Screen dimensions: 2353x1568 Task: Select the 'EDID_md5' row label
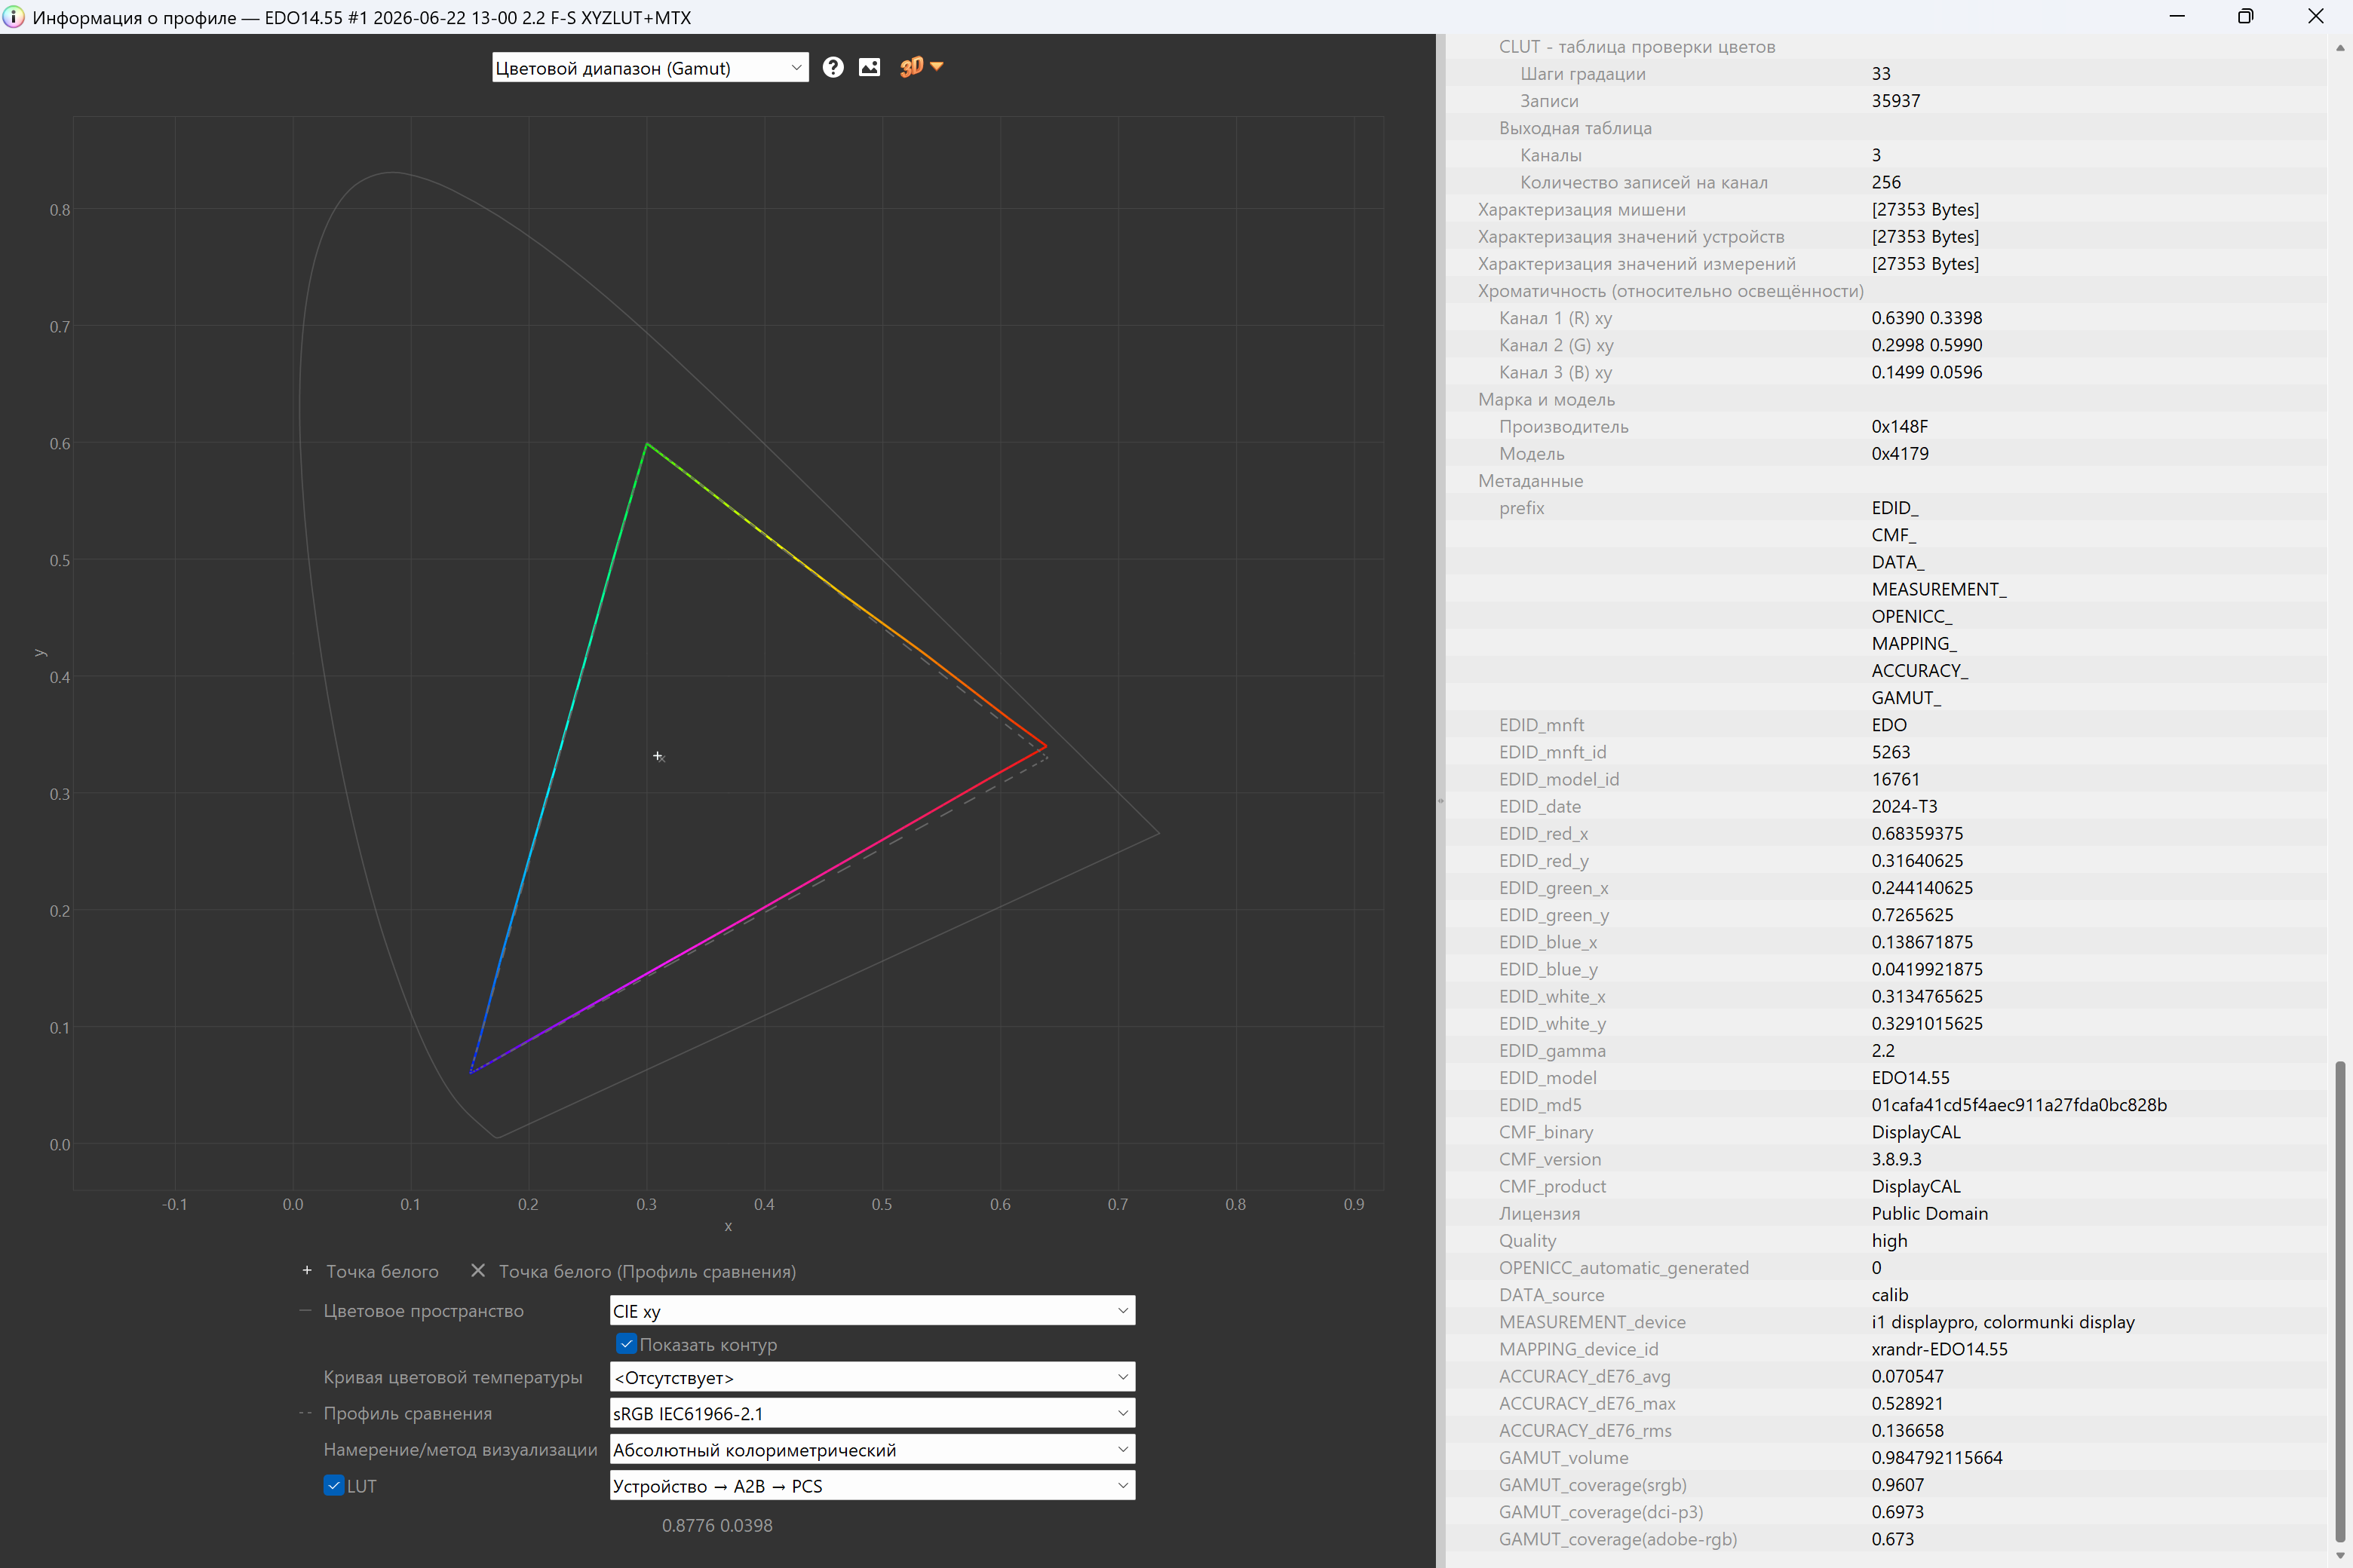tap(1541, 1105)
